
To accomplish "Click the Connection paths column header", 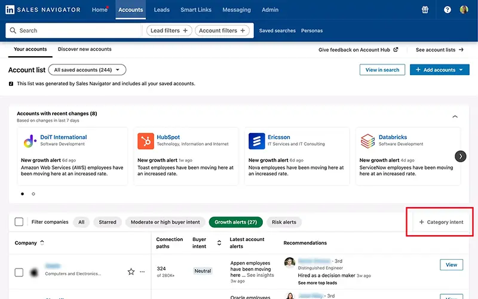I will tap(170, 243).
